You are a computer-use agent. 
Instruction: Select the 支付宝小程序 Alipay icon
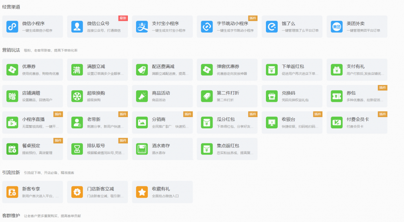(x=142, y=27)
